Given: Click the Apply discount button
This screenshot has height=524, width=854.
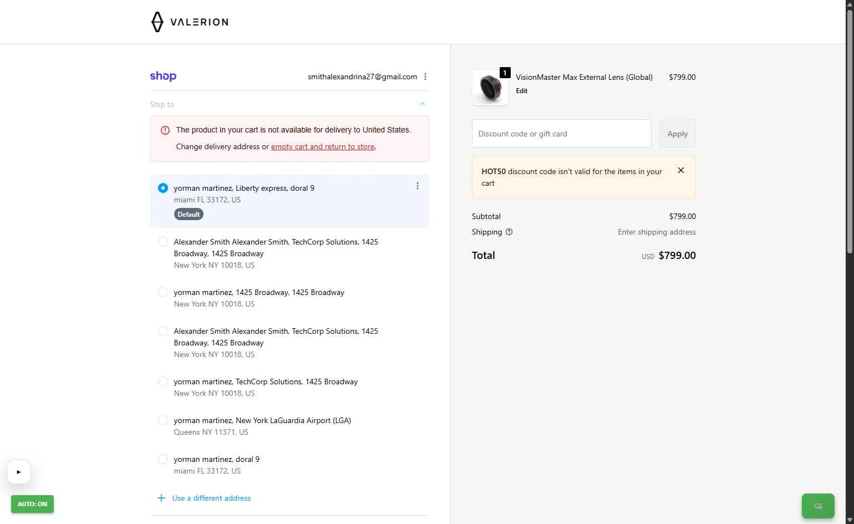Looking at the screenshot, I should pyautogui.click(x=677, y=134).
